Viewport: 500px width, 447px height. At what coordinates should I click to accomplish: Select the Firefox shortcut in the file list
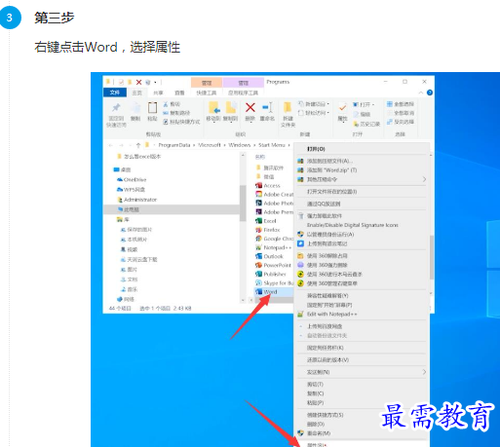tap(268, 230)
